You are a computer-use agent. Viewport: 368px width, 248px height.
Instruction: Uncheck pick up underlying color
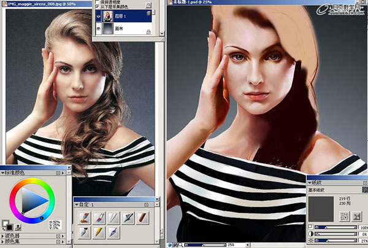coord(97,6)
